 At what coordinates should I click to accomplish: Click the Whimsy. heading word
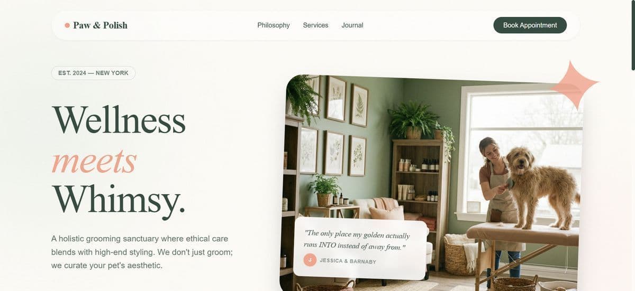click(x=119, y=201)
